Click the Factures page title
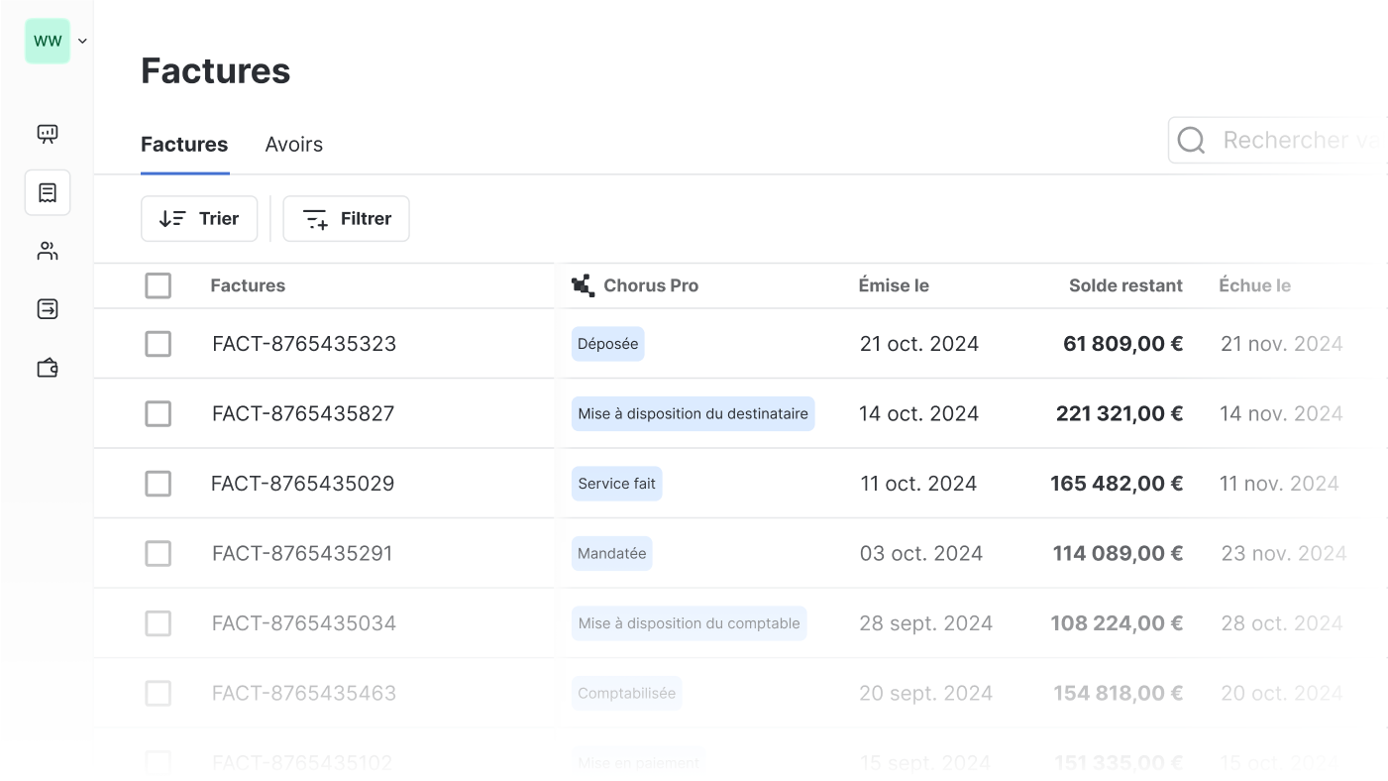 (x=215, y=70)
